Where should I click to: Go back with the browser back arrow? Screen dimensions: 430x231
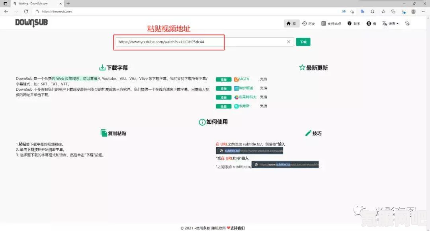tap(6, 12)
